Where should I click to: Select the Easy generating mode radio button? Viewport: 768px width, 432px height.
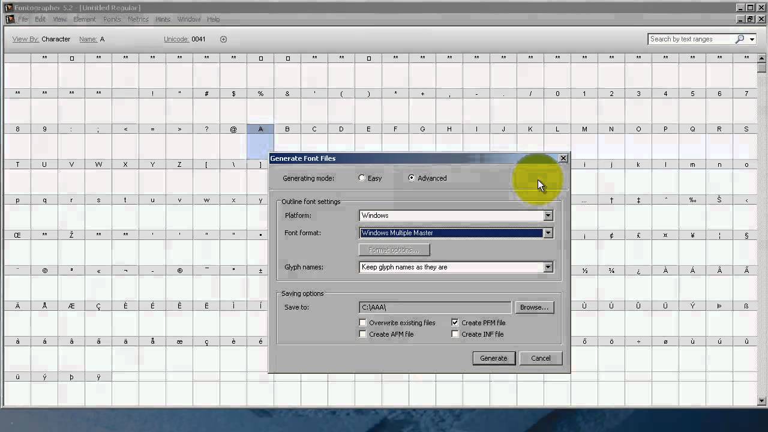pos(361,178)
